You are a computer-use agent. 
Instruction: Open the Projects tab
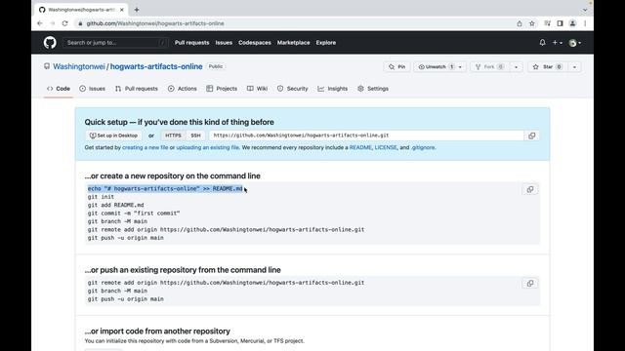pos(222,89)
